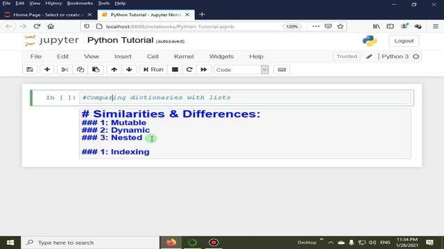Image resolution: width=444 pixels, height=249 pixels.
Task: Open Firefox hamburger menu
Action: pos(436,26)
